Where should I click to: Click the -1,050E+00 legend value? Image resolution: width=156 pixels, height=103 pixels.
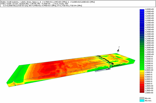149,54
